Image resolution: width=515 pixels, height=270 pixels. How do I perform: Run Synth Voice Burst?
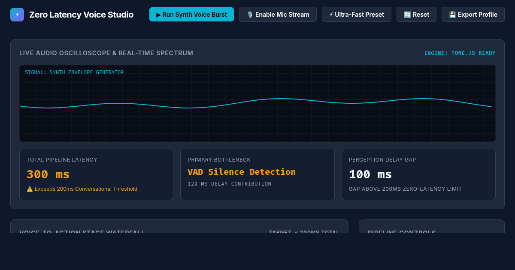tap(191, 15)
